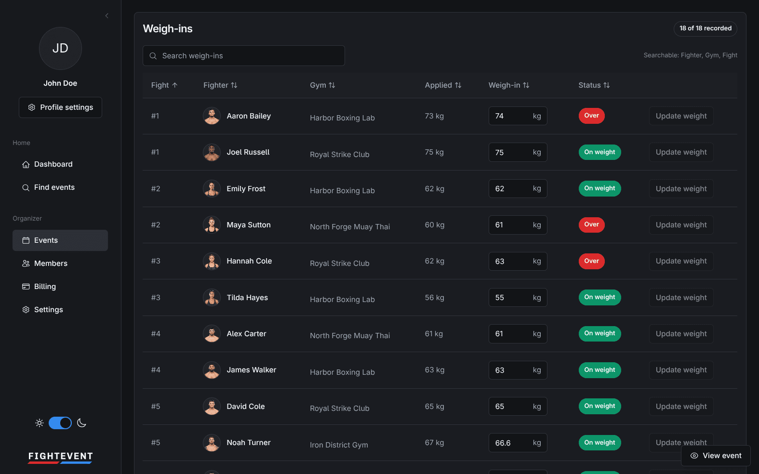The image size is (759, 474).
Task: Click the JD profile avatar
Action: [x=60, y=48]
